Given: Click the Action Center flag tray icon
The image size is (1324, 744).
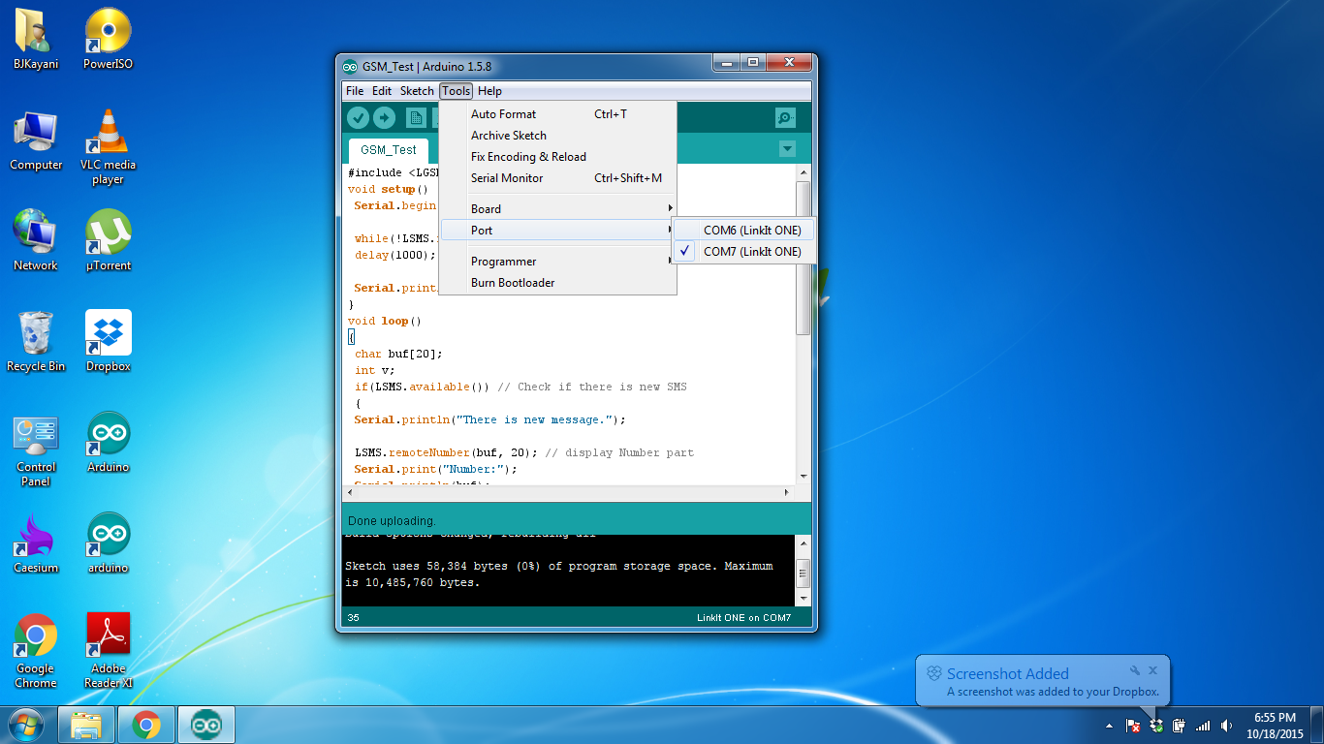Looking at the screenshot, I should click(x=1132, y=726).
